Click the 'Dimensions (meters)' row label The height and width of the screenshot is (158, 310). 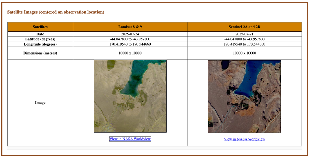point(40,53)
